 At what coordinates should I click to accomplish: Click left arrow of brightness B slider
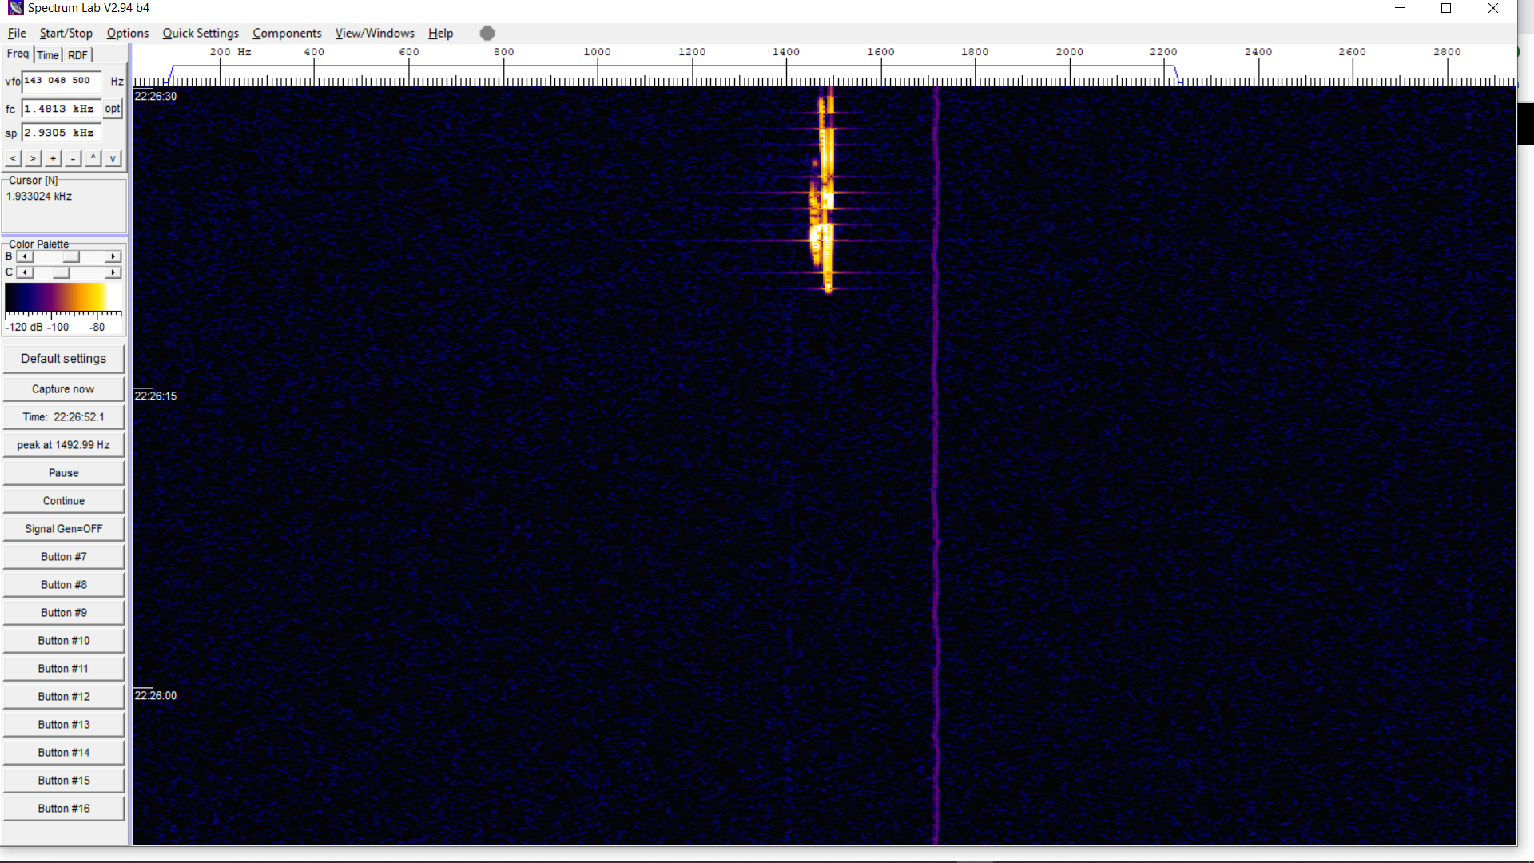click(25, 257)
